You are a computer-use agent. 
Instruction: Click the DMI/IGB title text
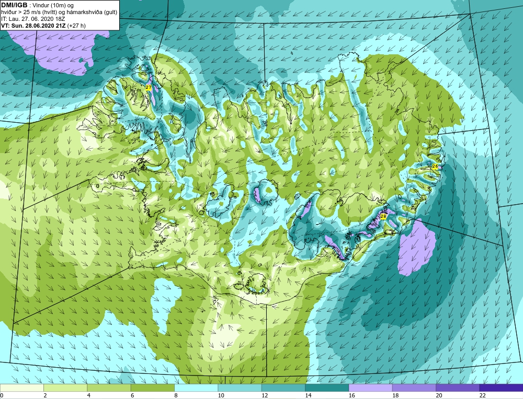coord(14,5)
